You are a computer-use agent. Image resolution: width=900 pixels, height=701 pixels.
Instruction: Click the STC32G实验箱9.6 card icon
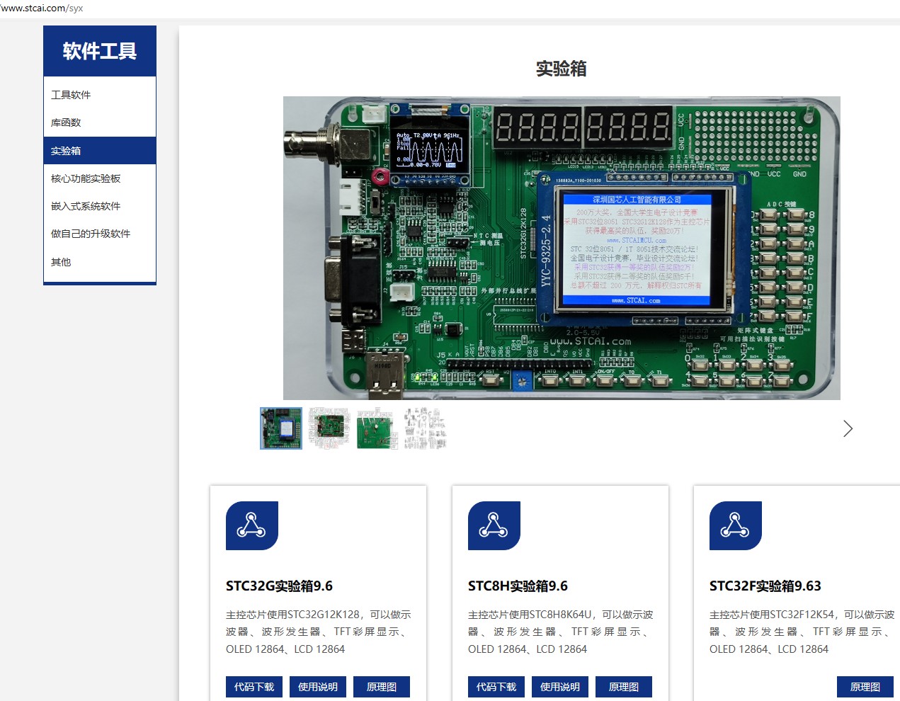[x=252, y=525]
